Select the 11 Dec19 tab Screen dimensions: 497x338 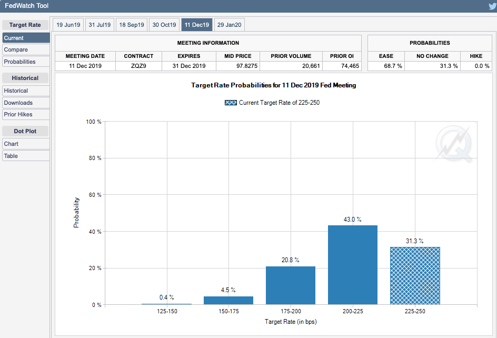click(197, 25)
